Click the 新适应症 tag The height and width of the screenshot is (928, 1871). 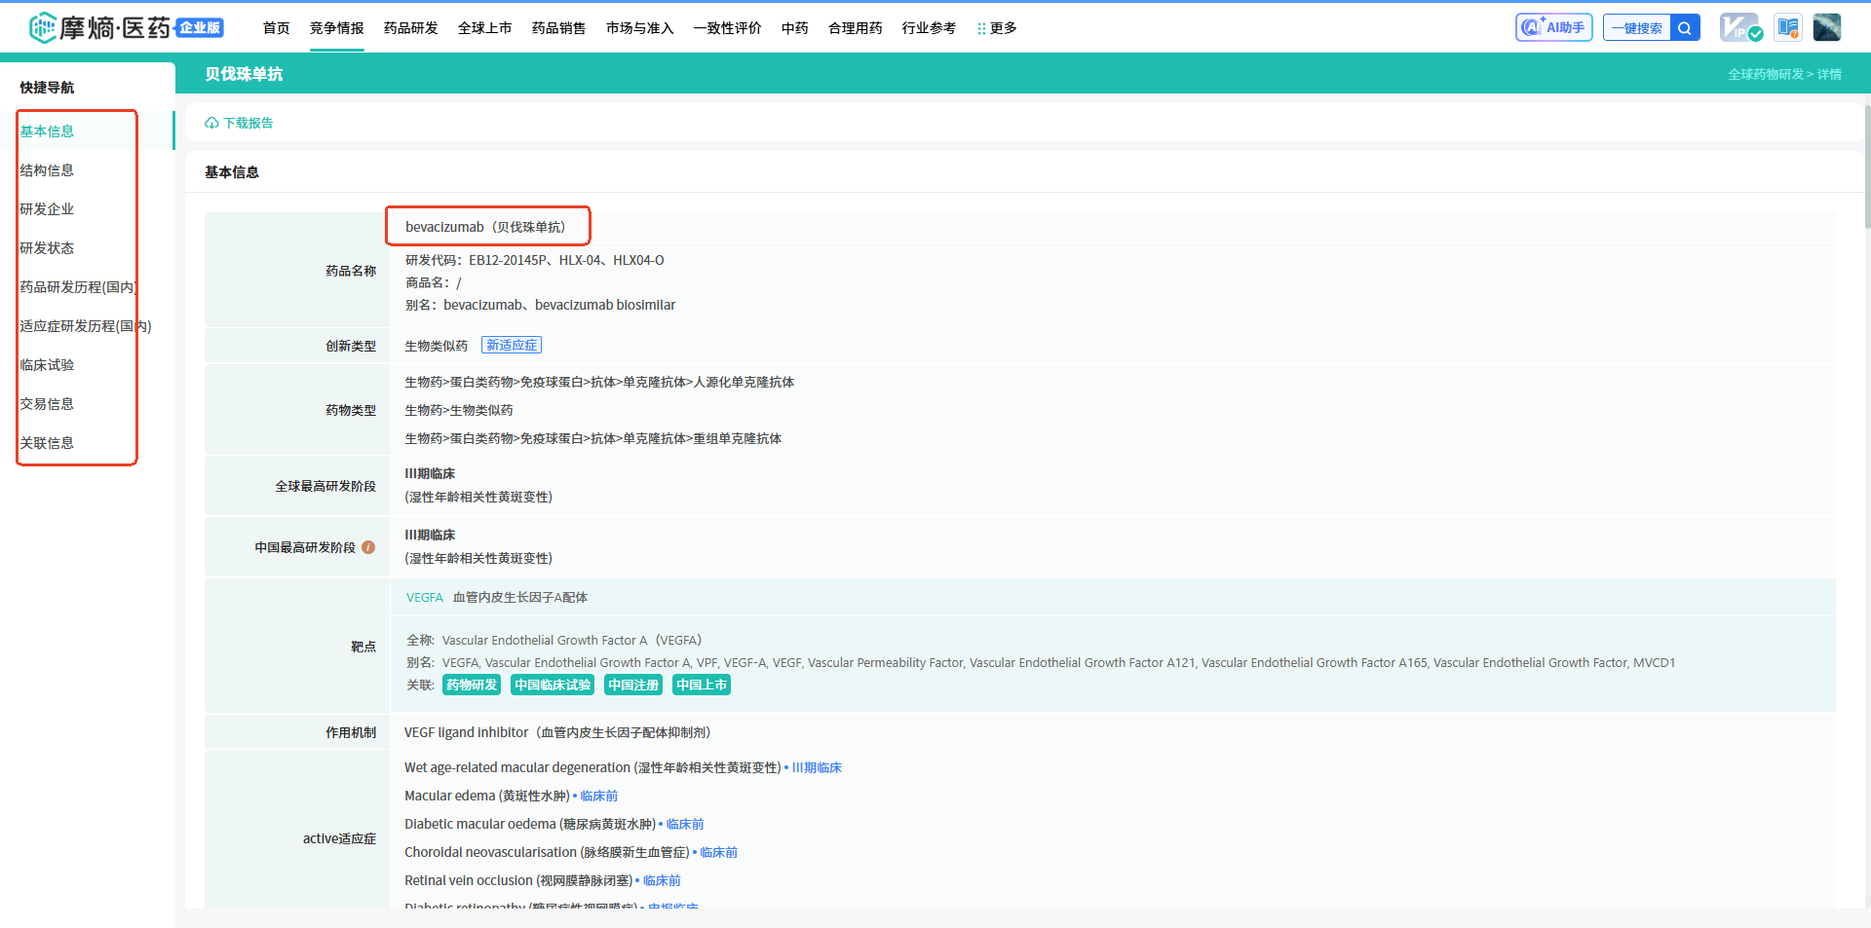pos(512,346)
